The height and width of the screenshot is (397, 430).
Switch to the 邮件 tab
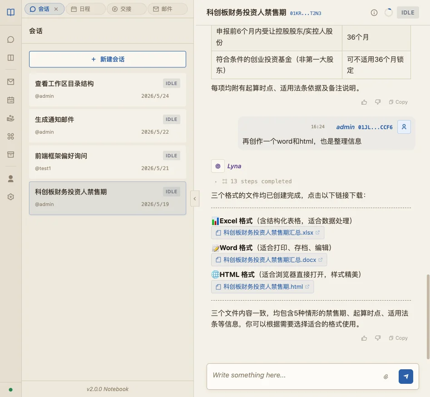pos(168,9)
